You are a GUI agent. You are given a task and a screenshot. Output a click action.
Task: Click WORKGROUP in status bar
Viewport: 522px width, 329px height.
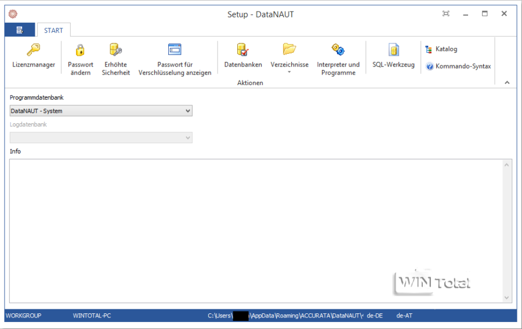click(23, 316)
